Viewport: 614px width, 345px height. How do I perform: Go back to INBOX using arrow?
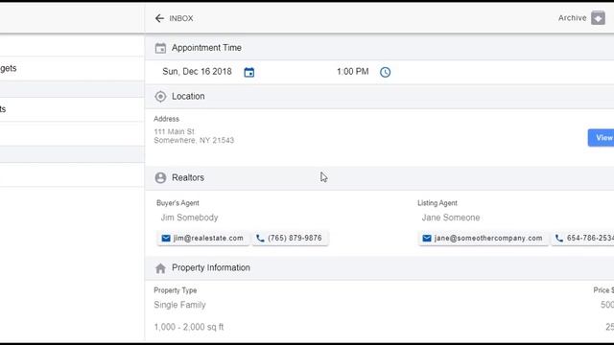159,18
